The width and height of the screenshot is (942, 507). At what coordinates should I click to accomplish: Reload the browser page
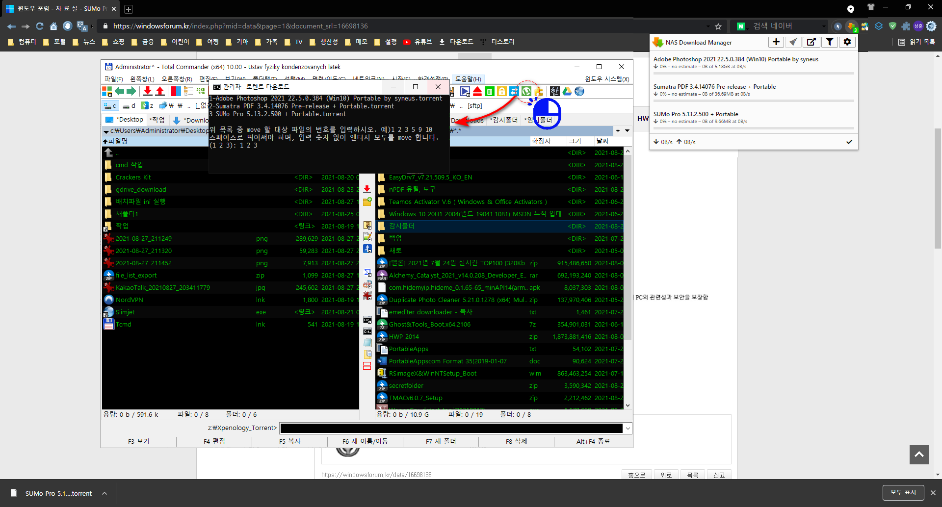[x=40, y=26]
